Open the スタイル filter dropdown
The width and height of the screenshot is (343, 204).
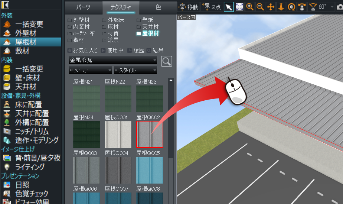[x=135, y=70]
